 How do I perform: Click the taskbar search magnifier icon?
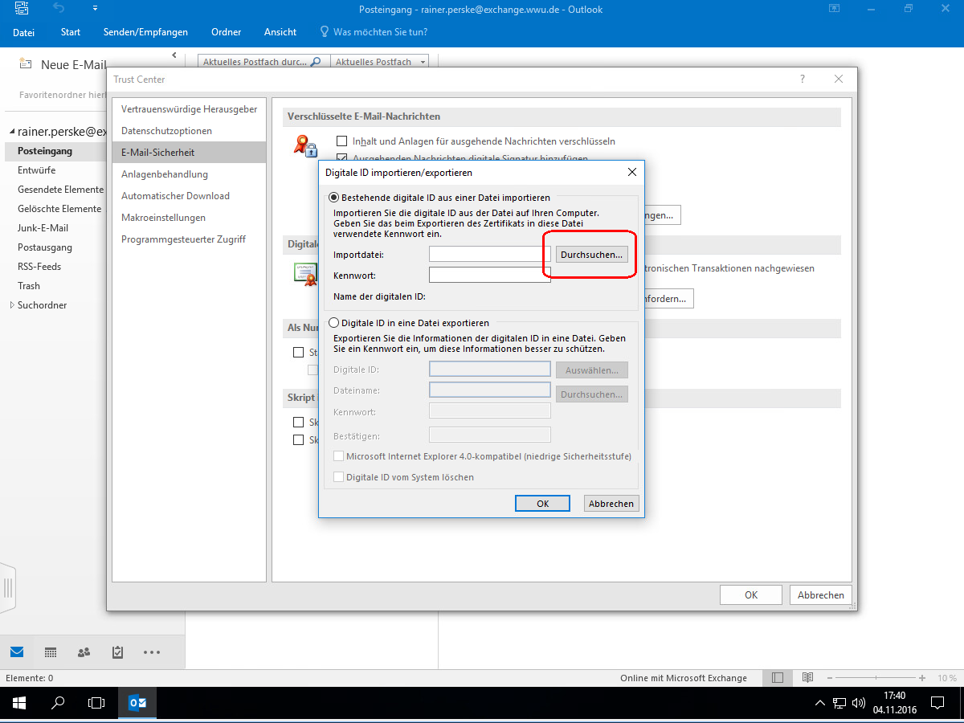coord(58,703)
